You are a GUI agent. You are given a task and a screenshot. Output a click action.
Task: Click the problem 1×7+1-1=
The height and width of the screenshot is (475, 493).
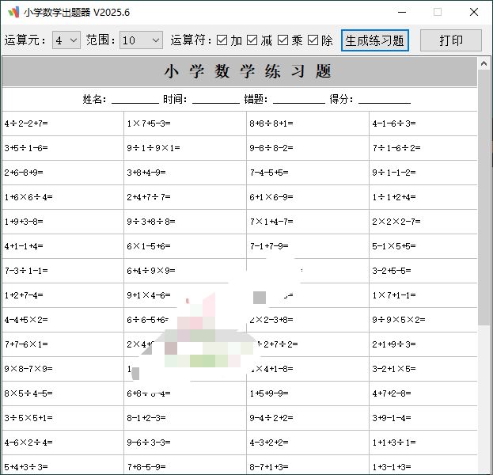point(393,295)
